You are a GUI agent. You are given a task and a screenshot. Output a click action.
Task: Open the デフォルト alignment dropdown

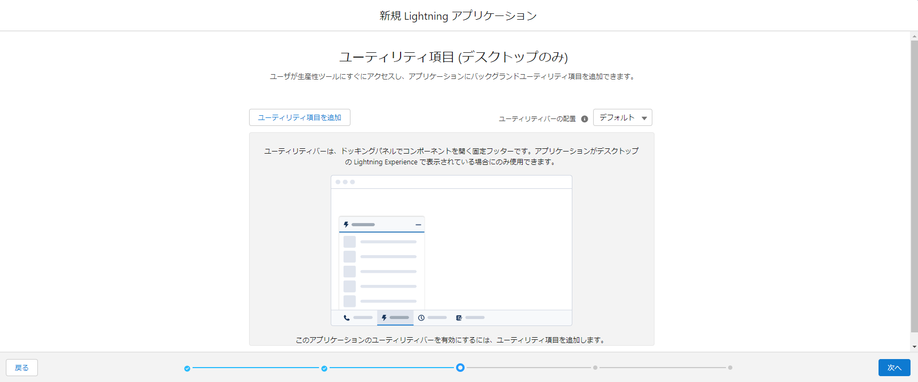(x=622, y=117)
